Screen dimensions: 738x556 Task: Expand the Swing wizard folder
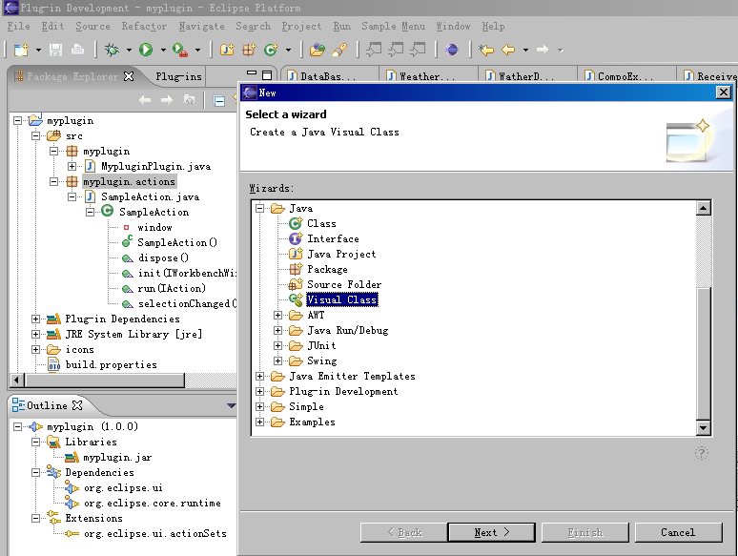coord(277,361)
